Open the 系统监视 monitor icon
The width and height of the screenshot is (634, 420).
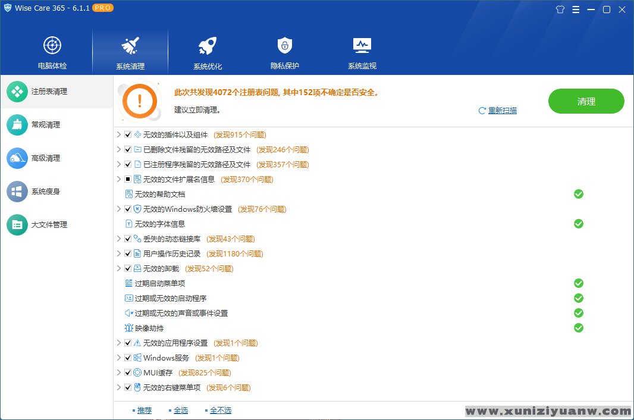[362, 46]
